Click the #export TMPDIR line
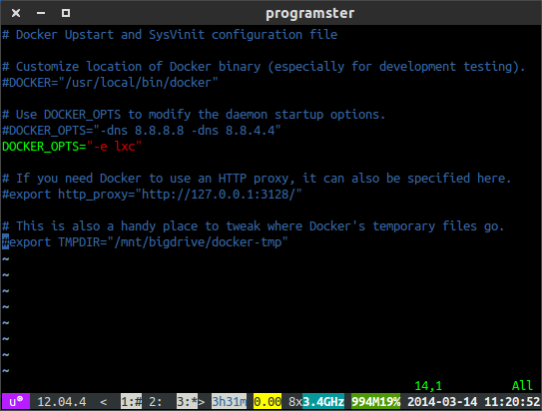 [x=145, y=242]
